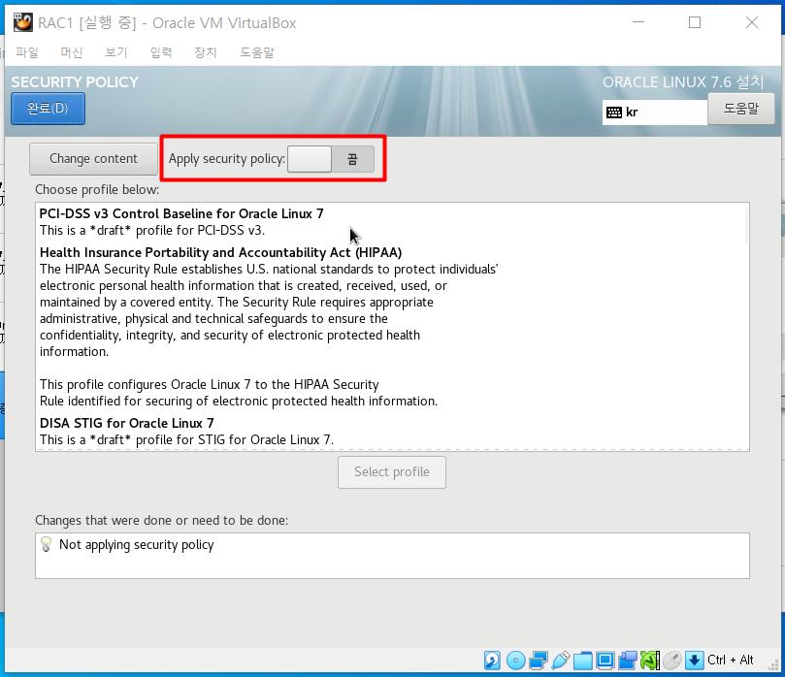The width and height of the screenshot is (785, 677).
Task: Click the USB devices status icon
Action: point(560,660)
